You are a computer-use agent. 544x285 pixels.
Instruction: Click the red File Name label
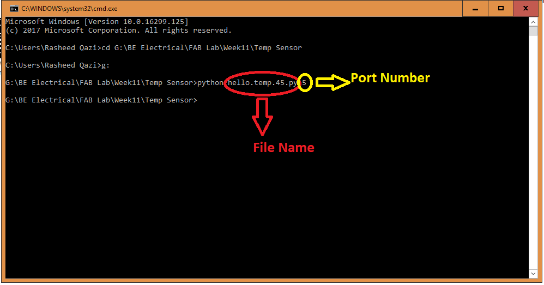point(283,147)
